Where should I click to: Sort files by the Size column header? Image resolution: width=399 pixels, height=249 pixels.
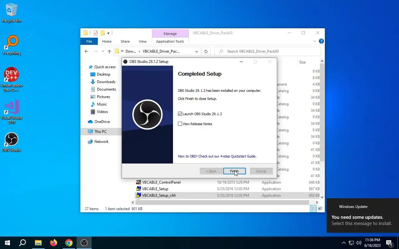pos(302,62)
